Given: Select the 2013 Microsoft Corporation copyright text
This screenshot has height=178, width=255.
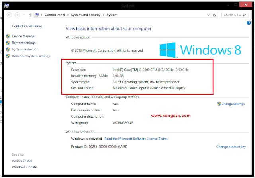Looking at the screenshot, I should point(107,50).
